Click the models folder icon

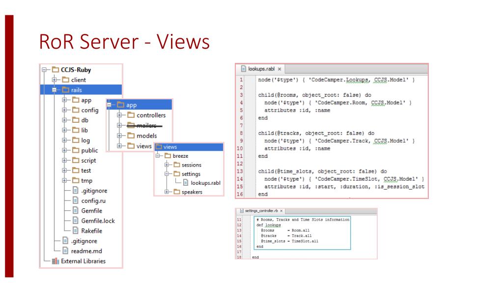tap(131, 136)
